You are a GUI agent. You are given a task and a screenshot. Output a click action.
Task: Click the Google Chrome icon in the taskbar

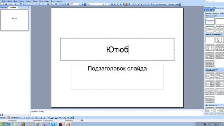tap(38, 124)
